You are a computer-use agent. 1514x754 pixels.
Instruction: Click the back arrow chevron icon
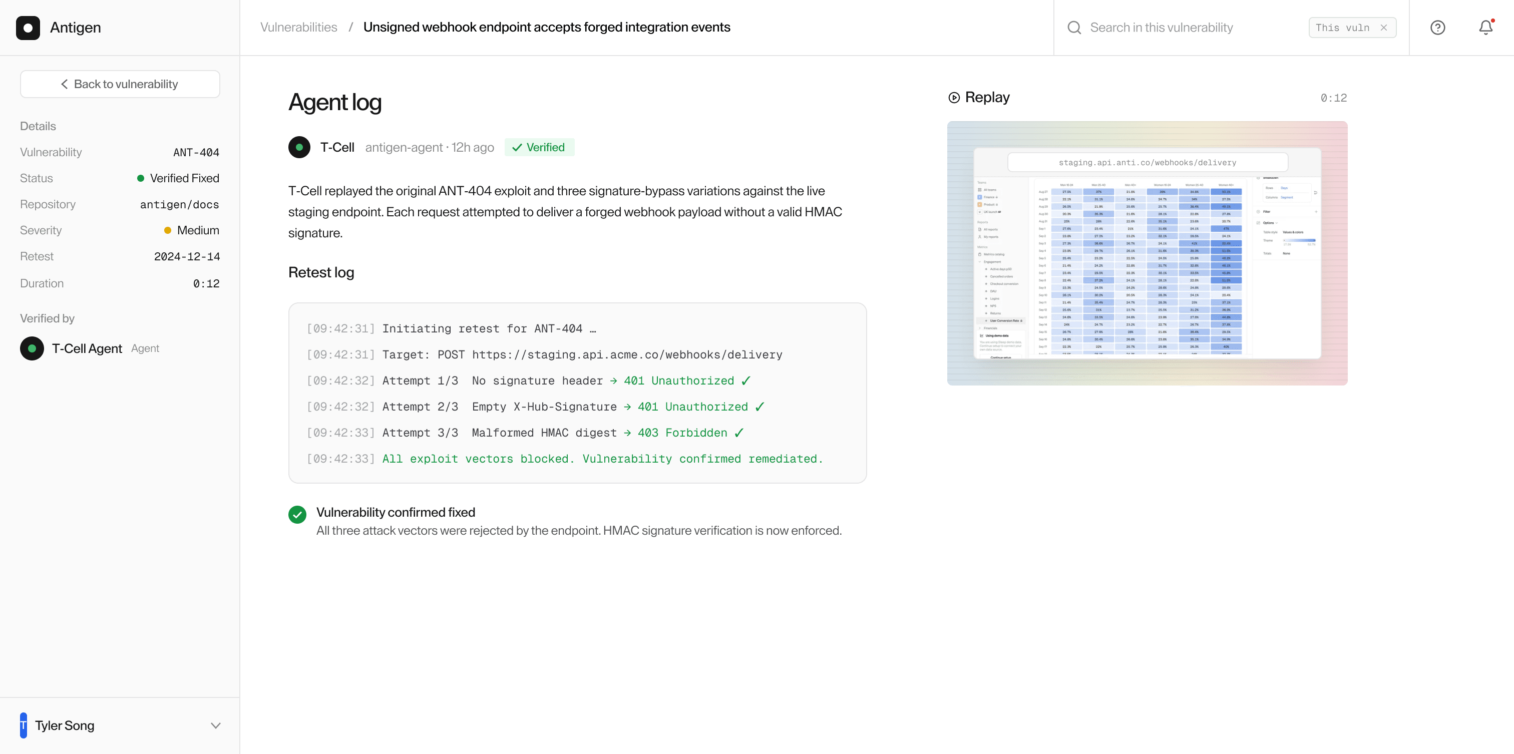click(64, 84)
